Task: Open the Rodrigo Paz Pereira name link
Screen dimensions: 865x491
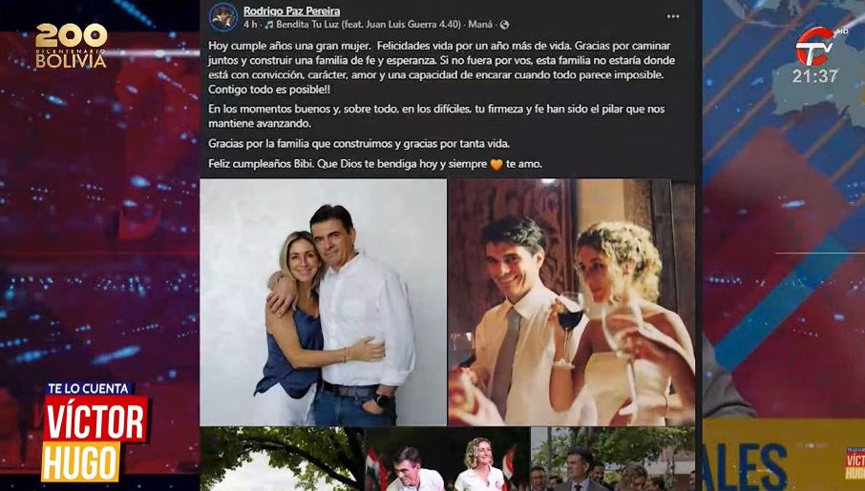Action: (x=291, y=11)
